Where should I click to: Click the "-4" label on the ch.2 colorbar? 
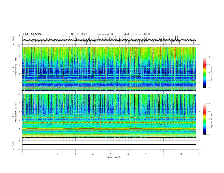209,111
